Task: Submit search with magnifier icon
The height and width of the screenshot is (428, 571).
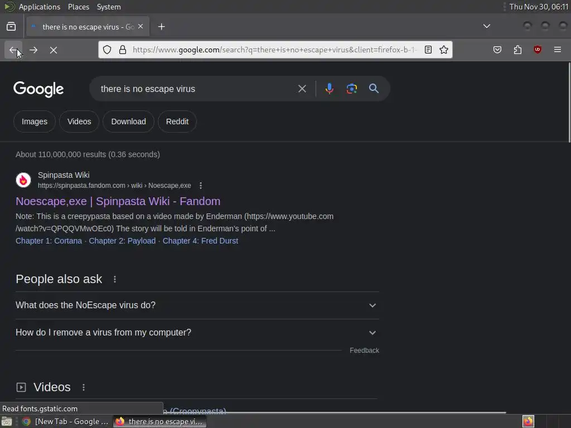Action: click(x=374, y=89)
